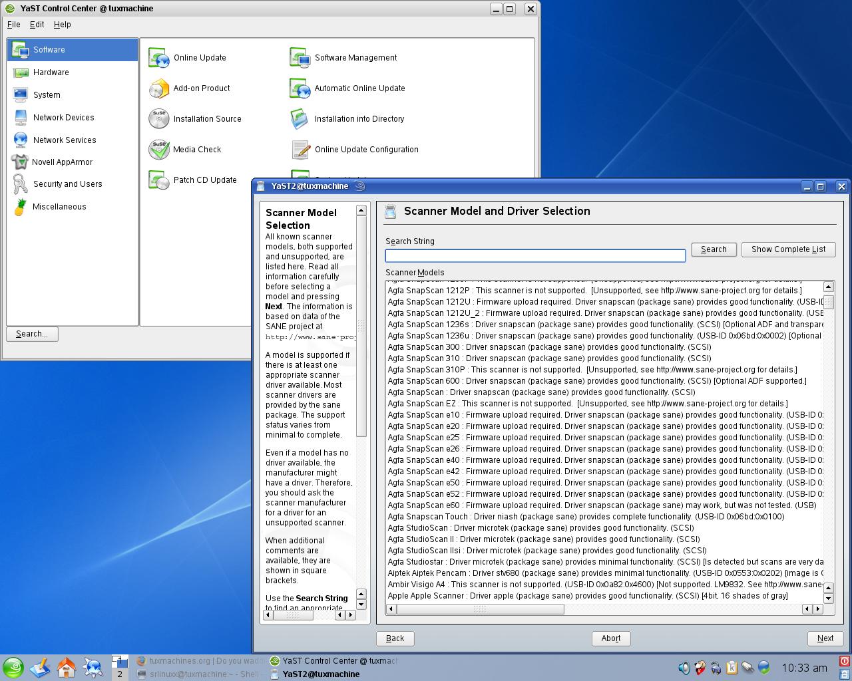This screenshot has width=852, height=681.
Task: Select Agfa Studiostar scanner row
Action: [x=604, y=562]
